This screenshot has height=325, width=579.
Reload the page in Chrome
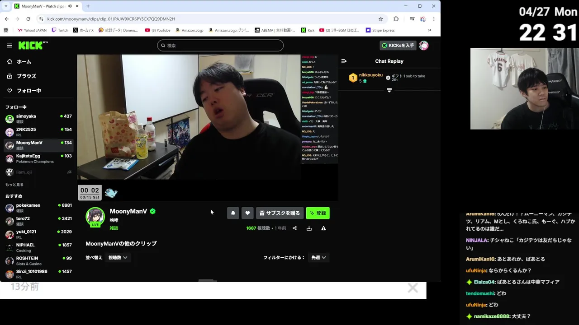(x=28, y=19)
